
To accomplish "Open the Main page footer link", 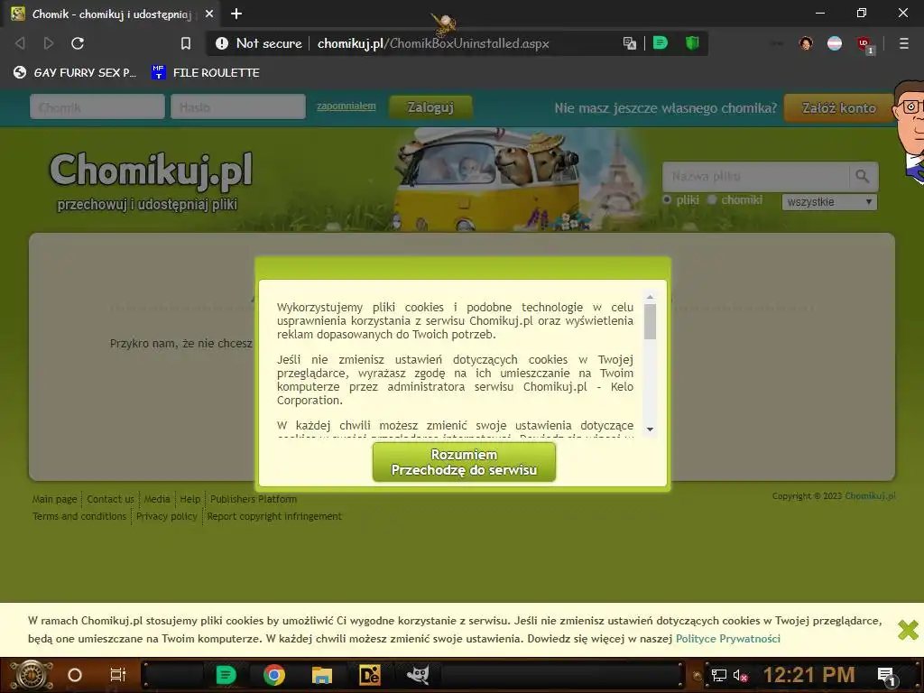I will pos(54,499).
